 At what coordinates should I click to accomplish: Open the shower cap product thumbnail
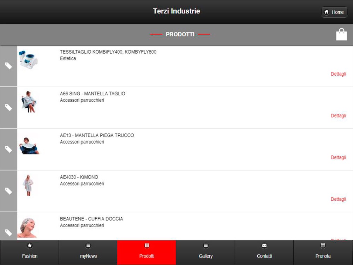[27, 228]
